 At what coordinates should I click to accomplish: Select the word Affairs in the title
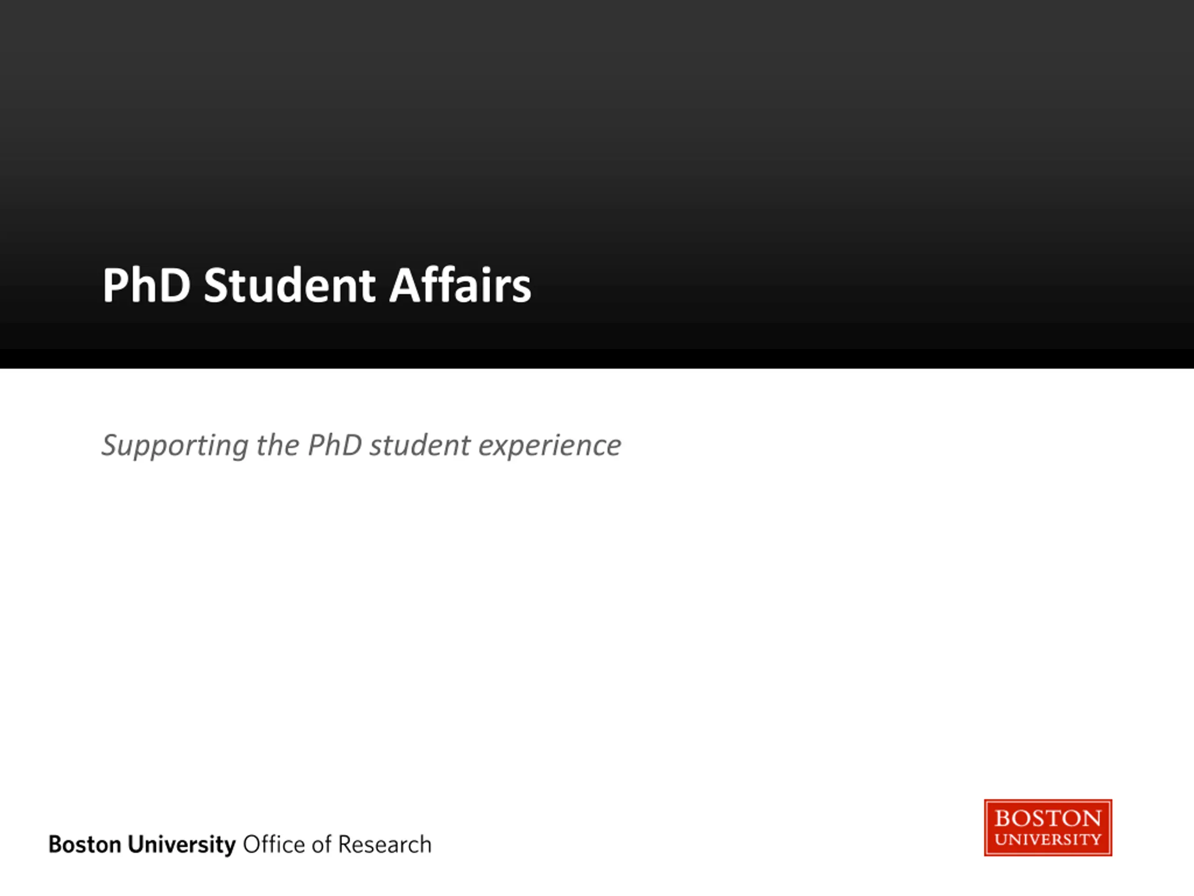pos(460,285)
